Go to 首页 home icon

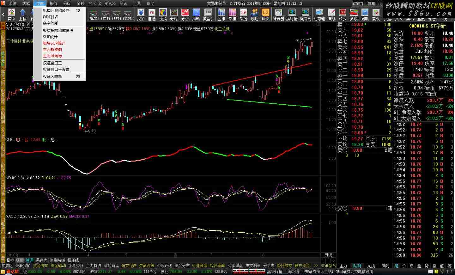(12, 15)
